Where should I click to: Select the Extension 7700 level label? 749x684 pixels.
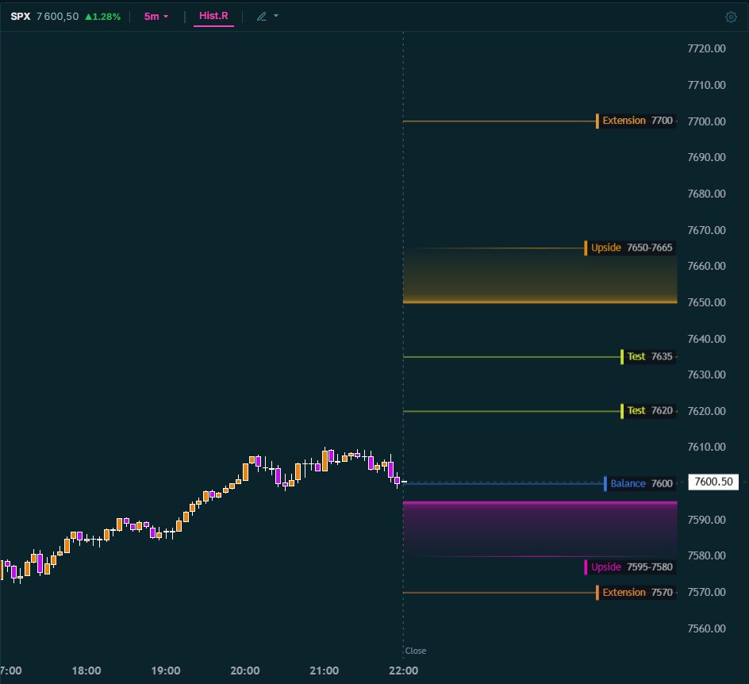pyautogui.click(x=636, y=121)
